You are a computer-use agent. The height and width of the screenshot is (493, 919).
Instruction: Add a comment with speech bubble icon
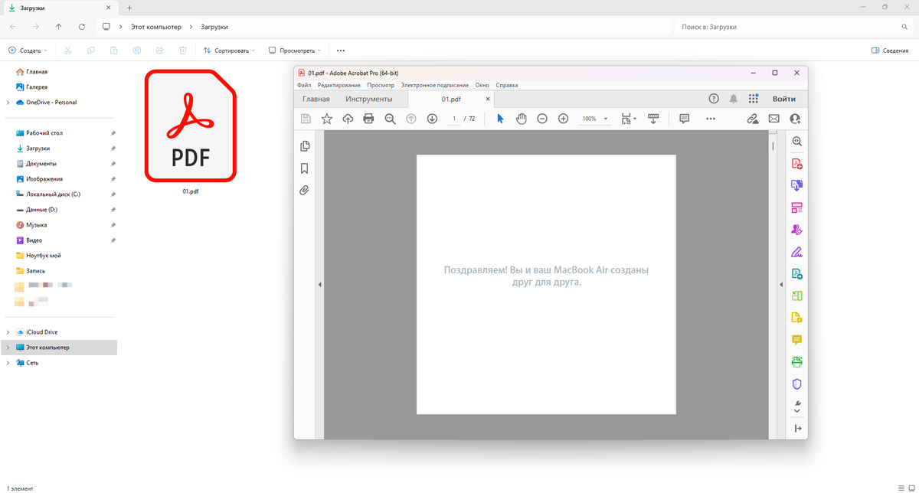tap(685, 119)
